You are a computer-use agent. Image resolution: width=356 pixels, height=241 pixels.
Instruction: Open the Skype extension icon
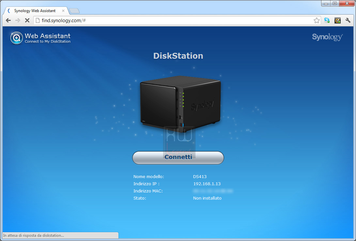pyautogui.click(x=327, y=21)
